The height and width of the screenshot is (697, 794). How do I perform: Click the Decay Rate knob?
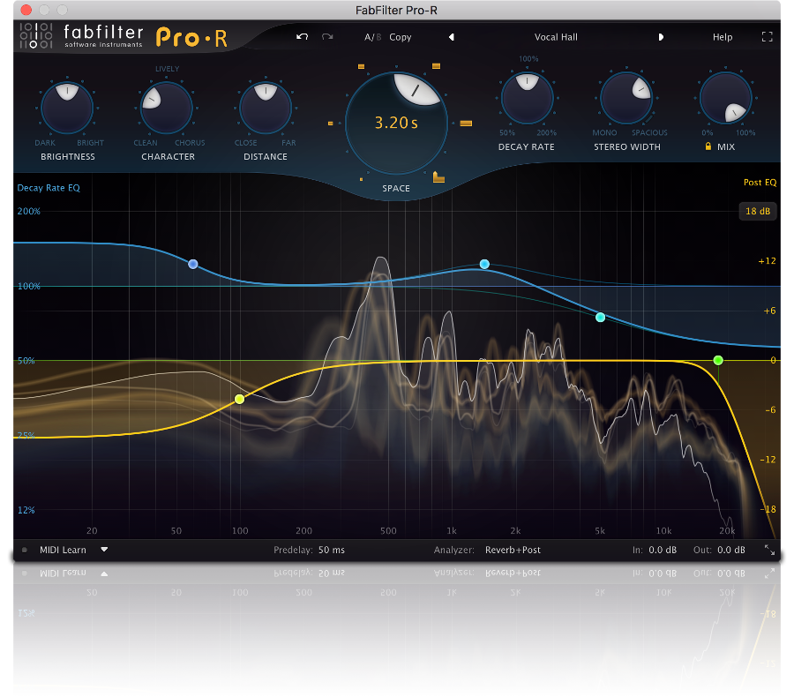tap(527, 98)
